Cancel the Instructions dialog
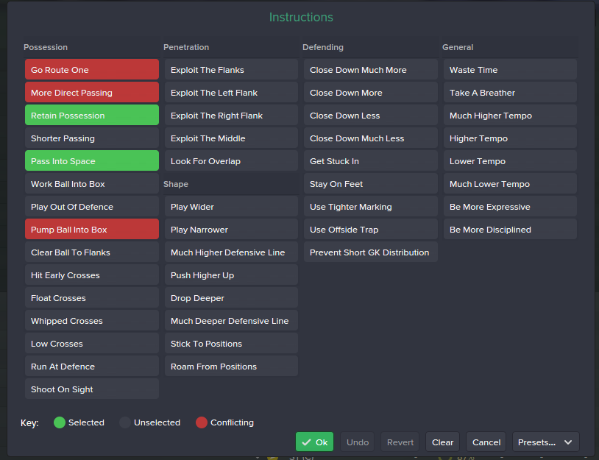Screen dimensions: 599x460 [x=486, y=442]
